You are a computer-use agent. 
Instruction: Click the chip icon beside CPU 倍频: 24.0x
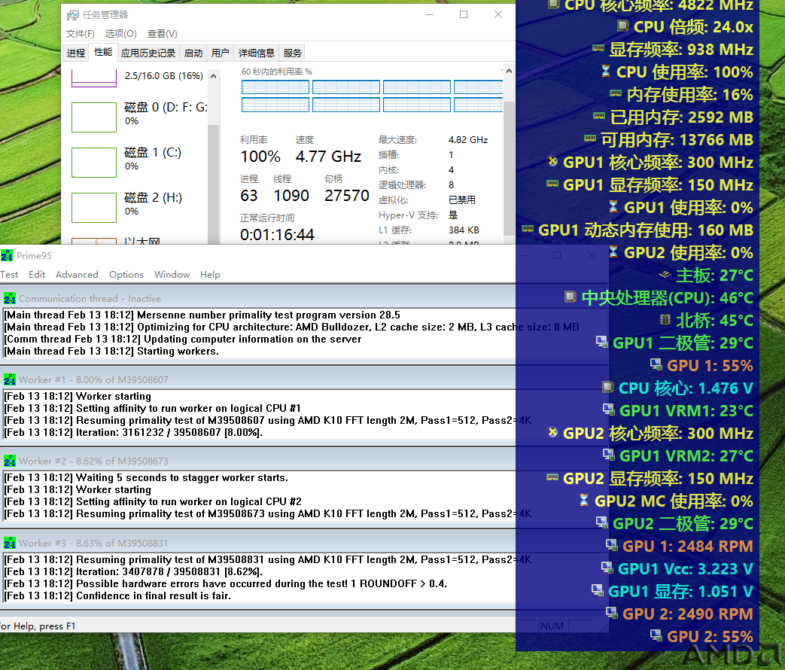622,26
